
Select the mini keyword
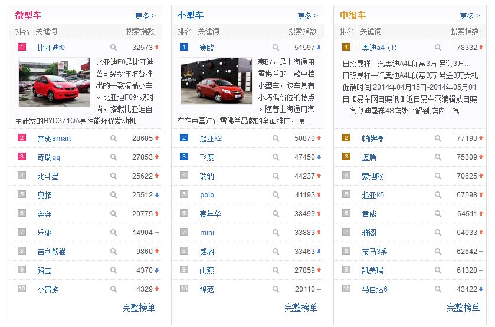[x=207, y=233]
